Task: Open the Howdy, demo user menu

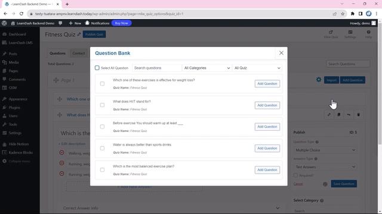Action: [362, 23]
